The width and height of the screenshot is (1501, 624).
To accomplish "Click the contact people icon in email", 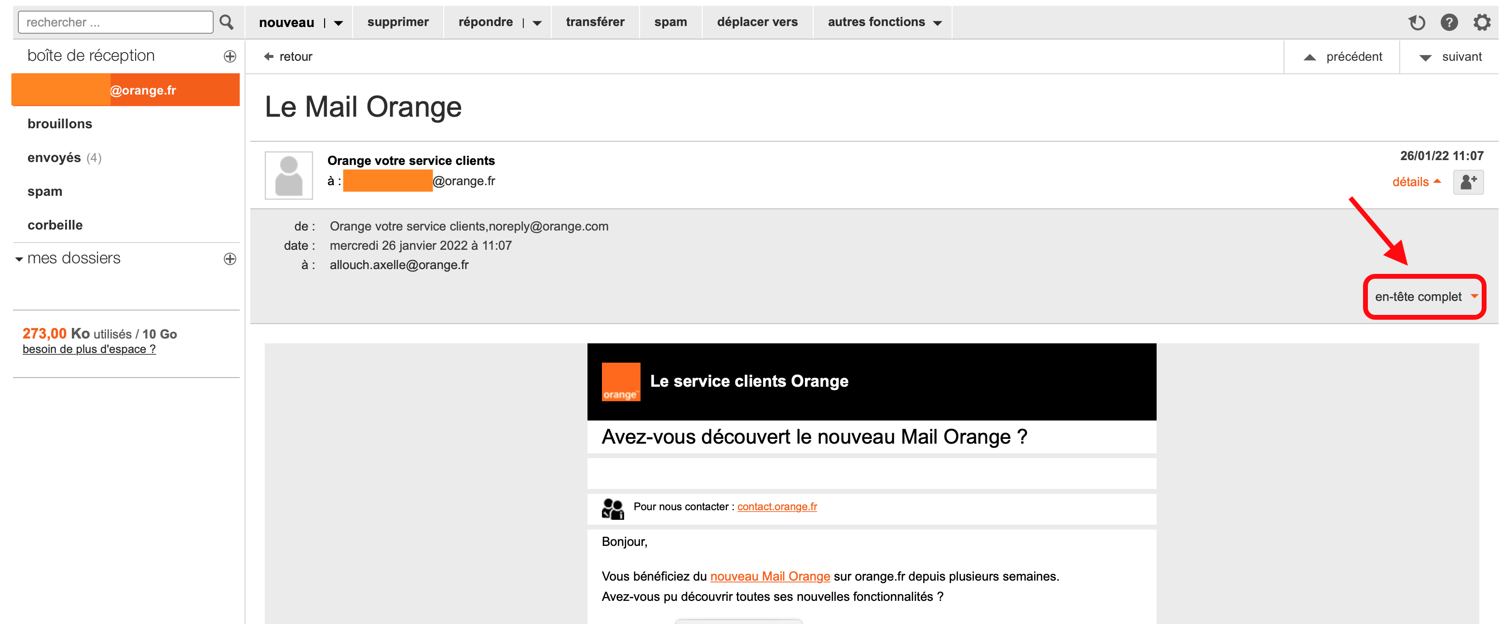I will tap(613, 509).
